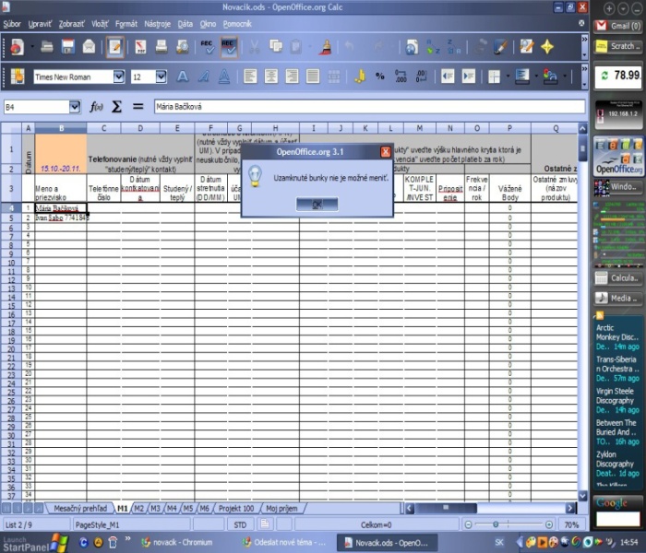This screenshot has width=646, height=553.
Task: Open Styles and Formatting icon
Action: [17, 76]
